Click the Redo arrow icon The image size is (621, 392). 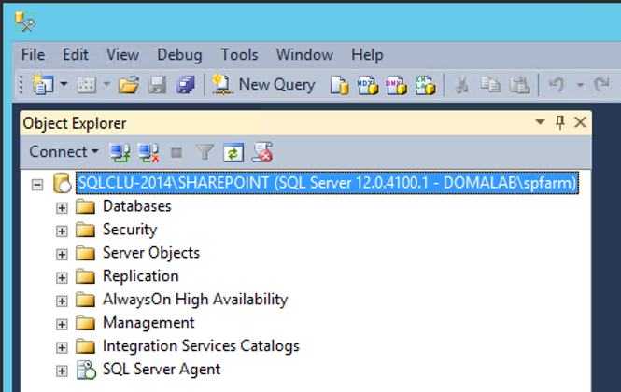click(x=601, y=84)
